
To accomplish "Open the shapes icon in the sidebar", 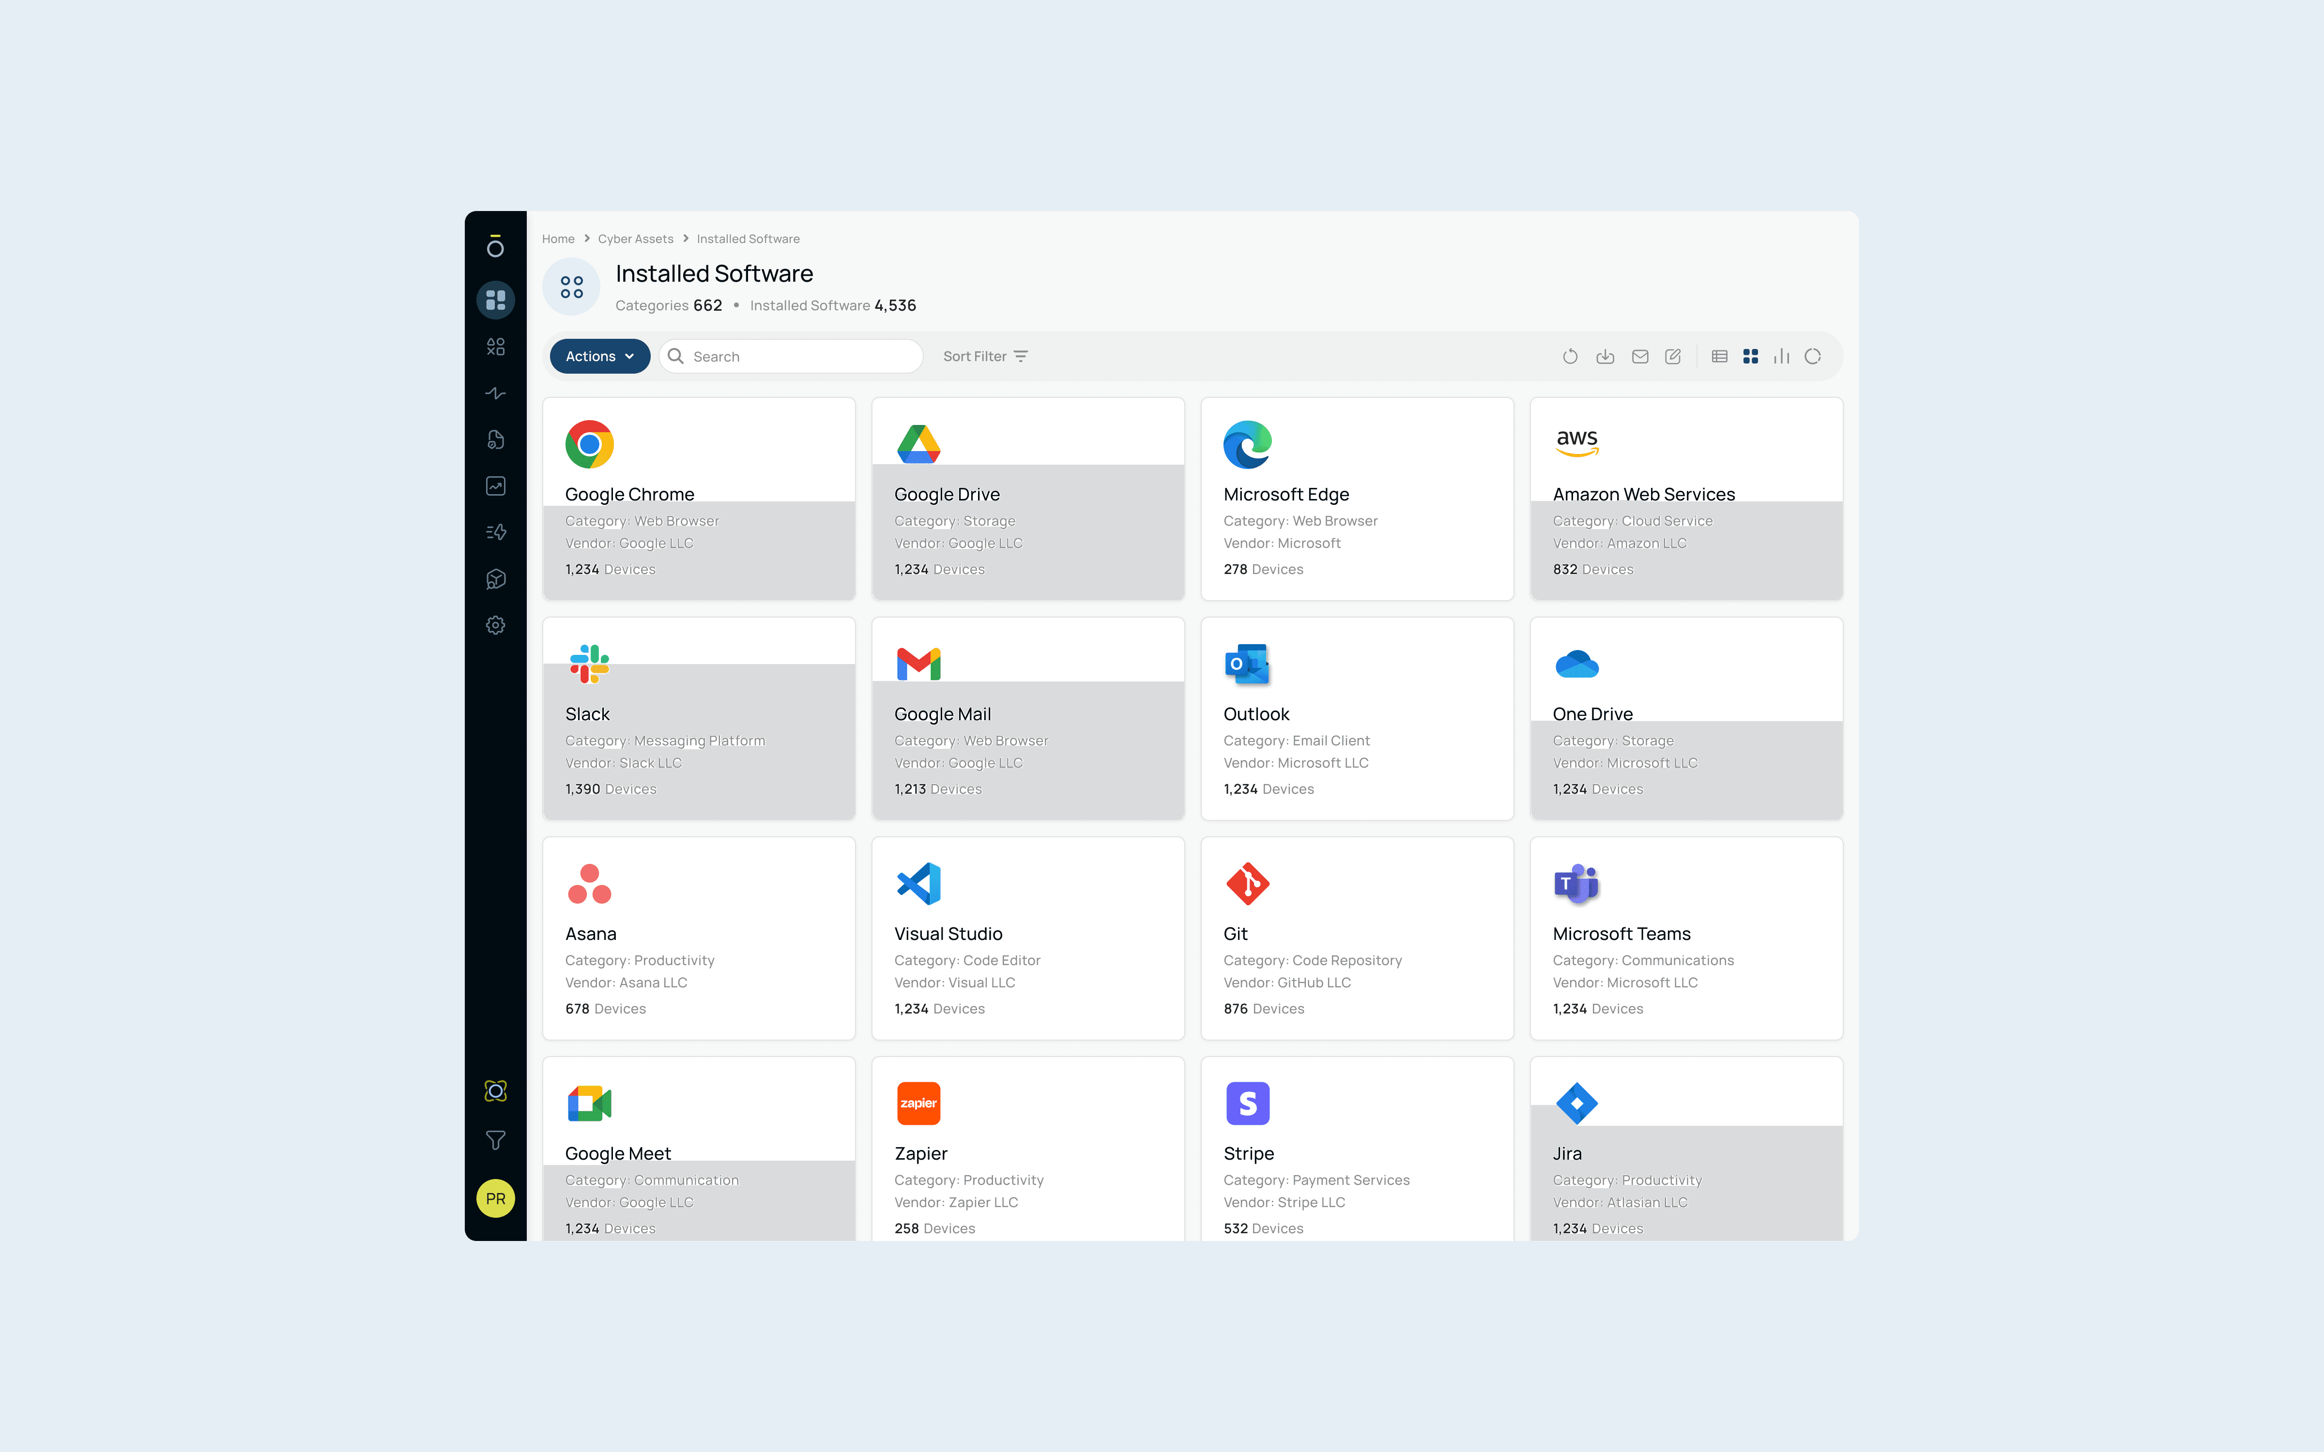I will 495,347.
